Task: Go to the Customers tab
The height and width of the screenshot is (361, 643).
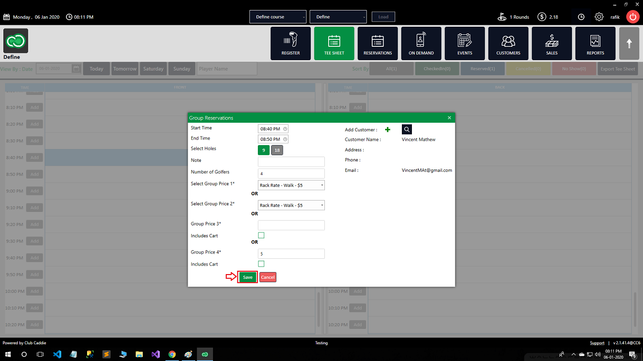Action: tap(508, 43)
